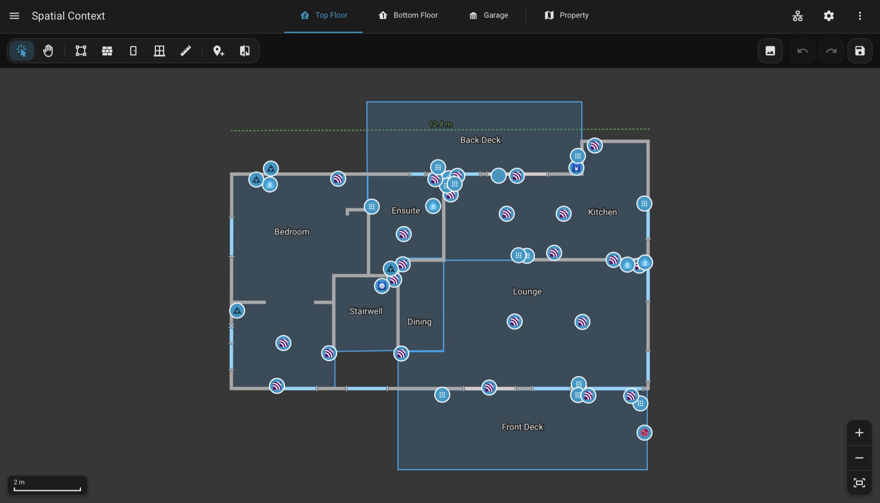Save the floor plan
The image size is (880, 503).
[x=860, y=51]
